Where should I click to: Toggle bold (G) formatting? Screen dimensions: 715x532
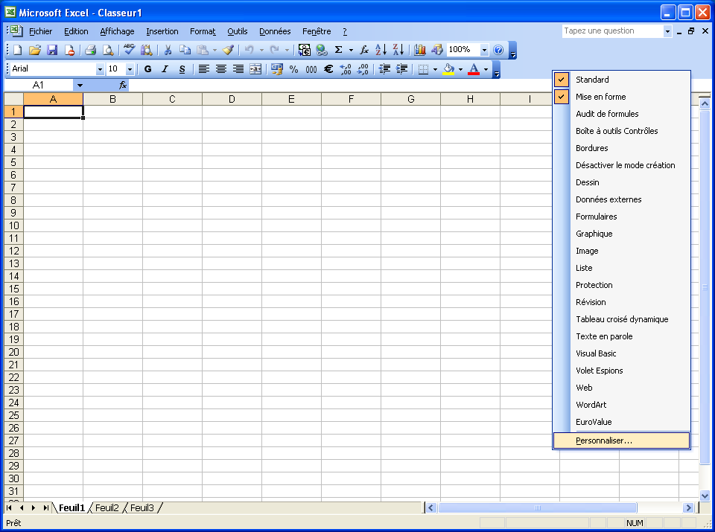tap(147, 69)
